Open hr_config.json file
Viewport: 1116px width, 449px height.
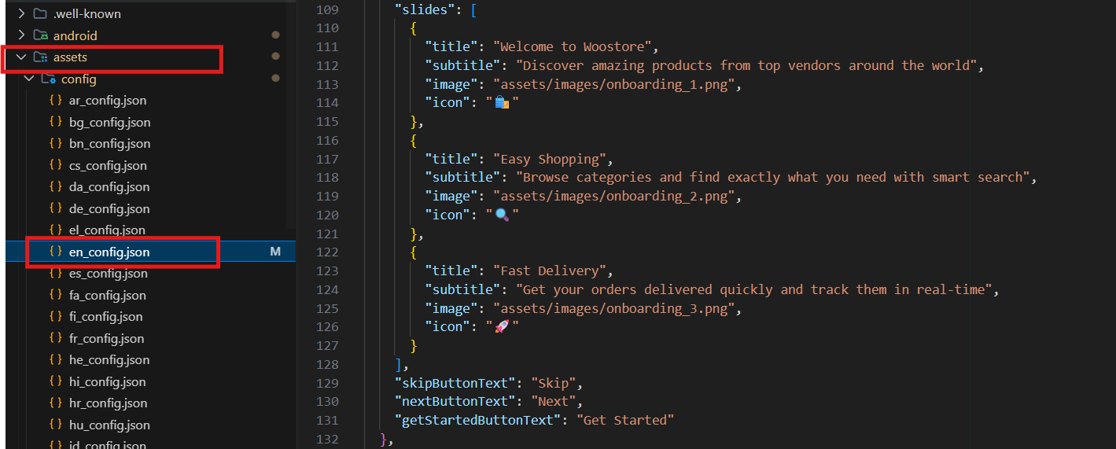pos(109,403)
